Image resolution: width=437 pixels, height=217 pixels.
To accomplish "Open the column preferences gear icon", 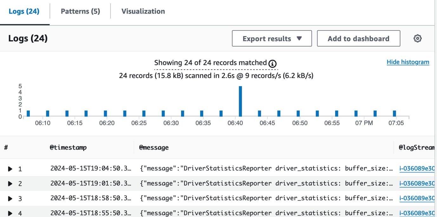I will click(x=418, y=38).
